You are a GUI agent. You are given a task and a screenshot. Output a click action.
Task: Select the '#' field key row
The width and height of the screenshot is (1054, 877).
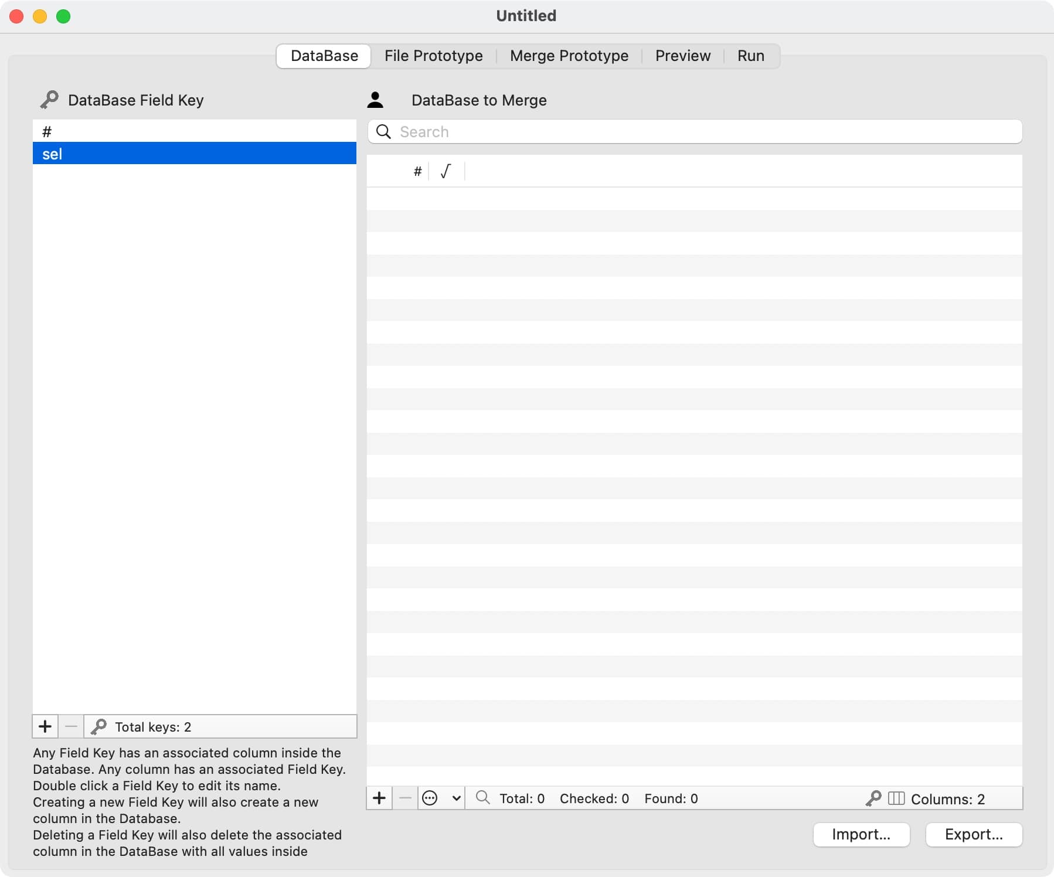pos(195,131)
